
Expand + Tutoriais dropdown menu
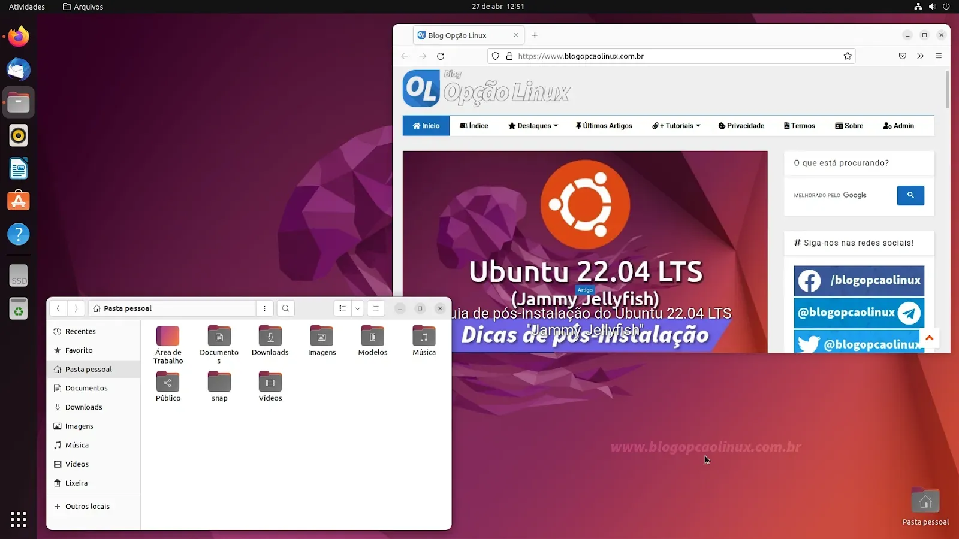[x=676, y=126]
